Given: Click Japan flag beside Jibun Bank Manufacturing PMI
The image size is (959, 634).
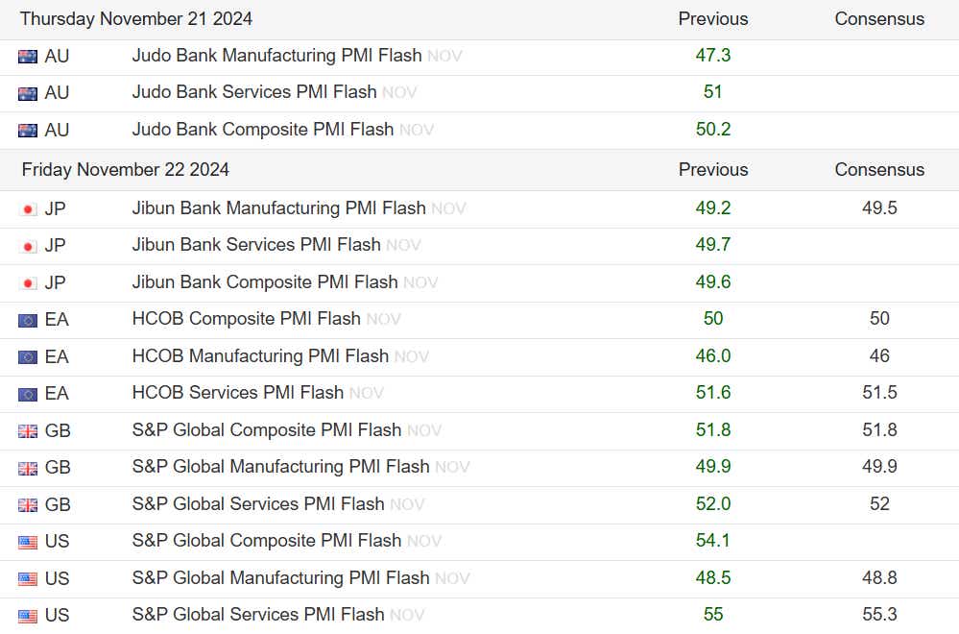Looking at the screenshot, I should [x=28, y=208].
